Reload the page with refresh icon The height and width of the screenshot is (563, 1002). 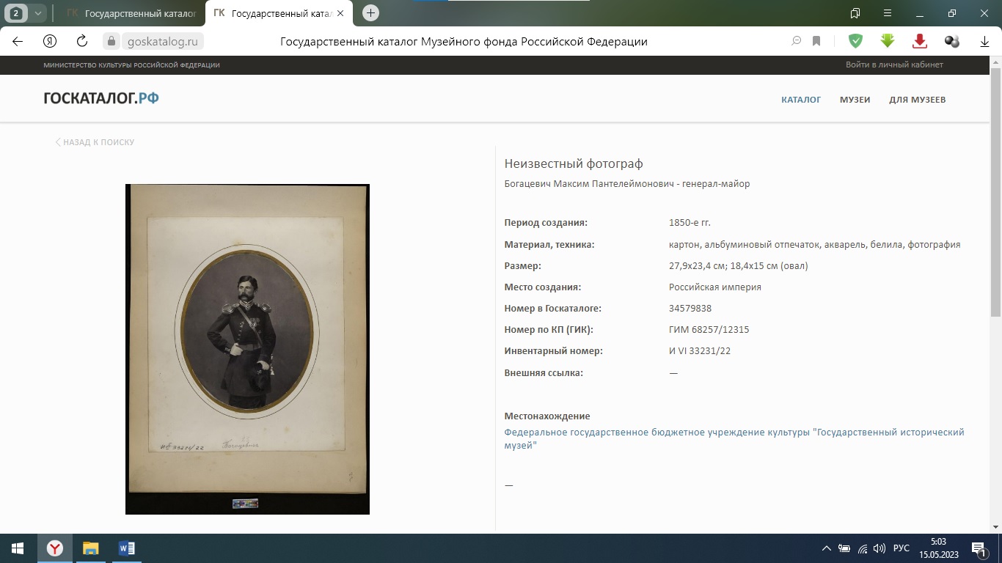tap(82, 41)
